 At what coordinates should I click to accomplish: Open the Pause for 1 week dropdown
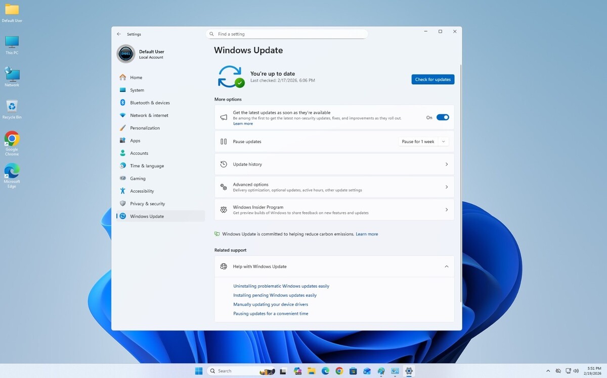[423, 142]
